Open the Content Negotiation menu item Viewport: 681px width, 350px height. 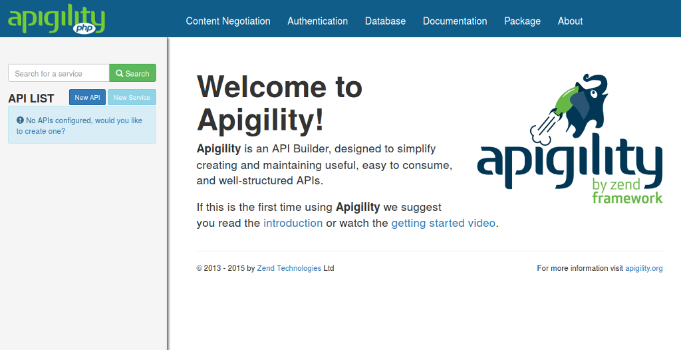228,21
